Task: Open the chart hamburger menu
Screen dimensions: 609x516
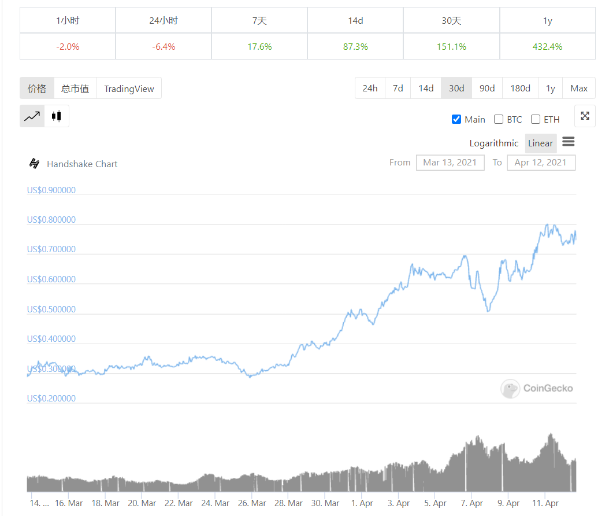Action: point(568,142)
